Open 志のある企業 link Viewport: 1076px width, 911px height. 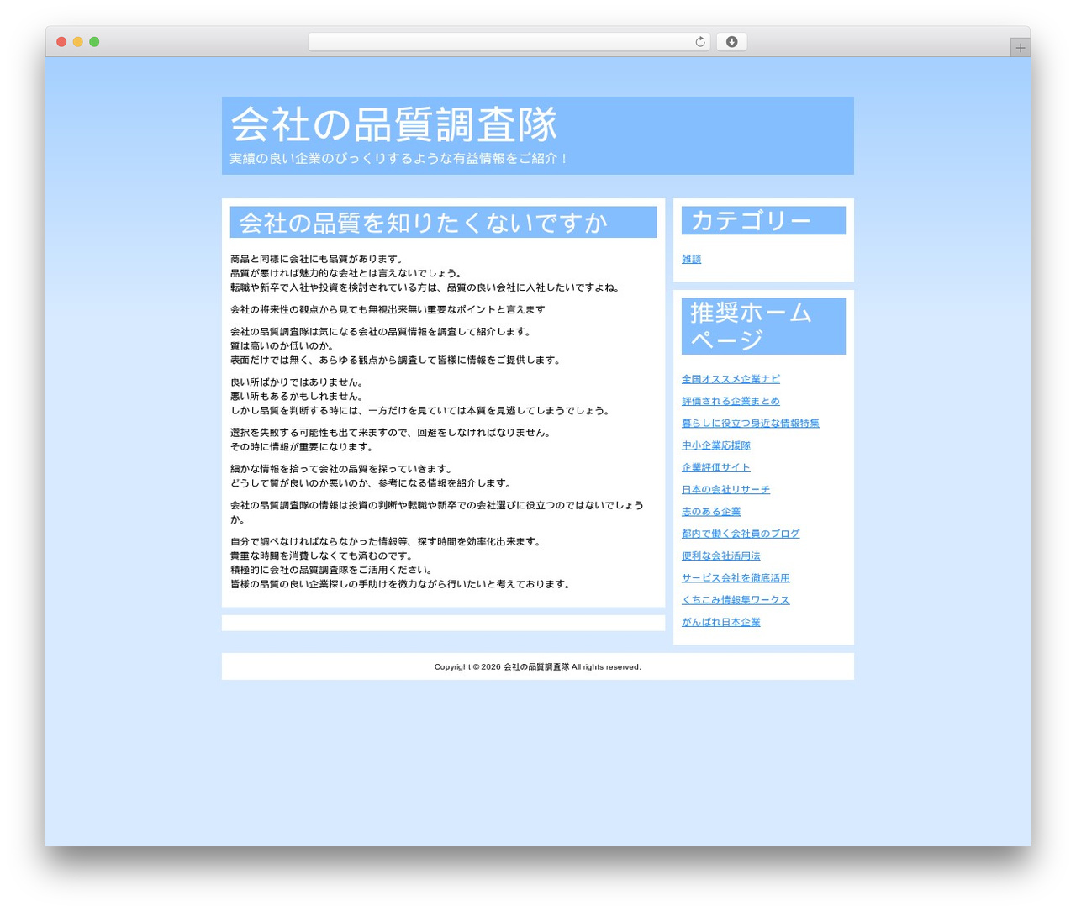711,511
